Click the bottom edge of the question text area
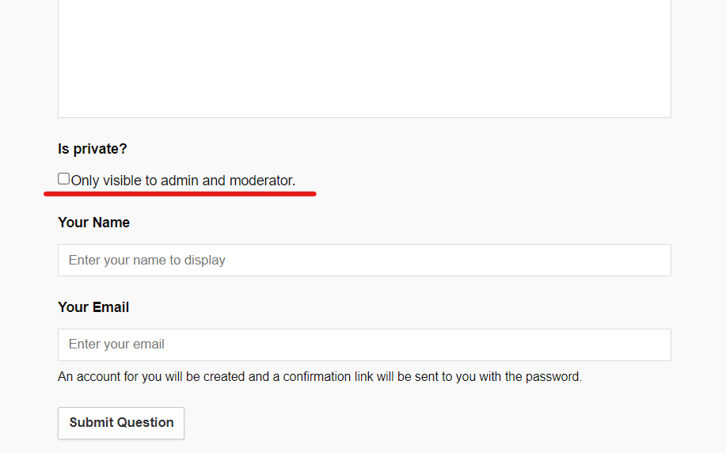 364,117
